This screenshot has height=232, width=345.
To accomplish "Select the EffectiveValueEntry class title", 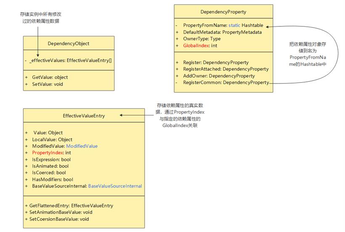I will point(84,116).
